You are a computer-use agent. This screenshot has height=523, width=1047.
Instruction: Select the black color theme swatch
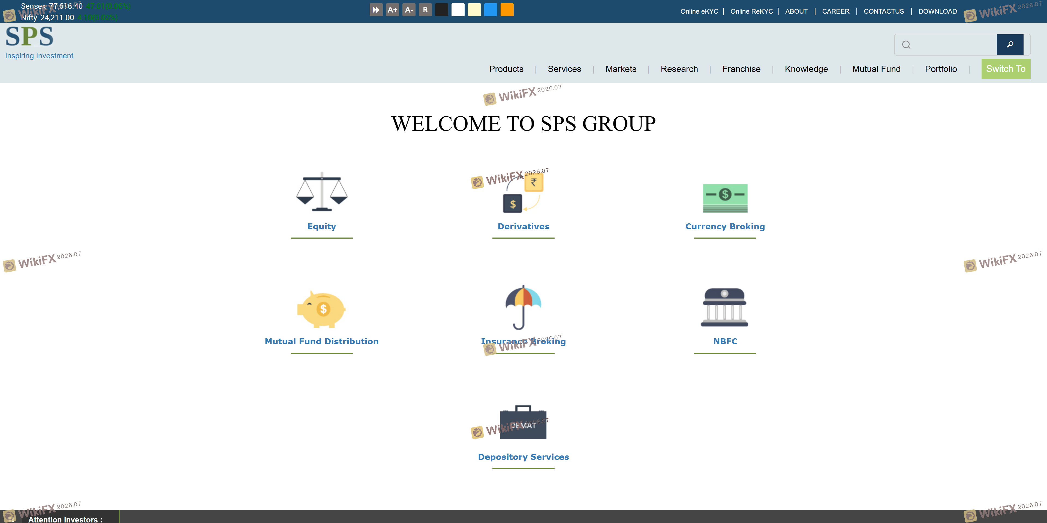coord(441,10)
